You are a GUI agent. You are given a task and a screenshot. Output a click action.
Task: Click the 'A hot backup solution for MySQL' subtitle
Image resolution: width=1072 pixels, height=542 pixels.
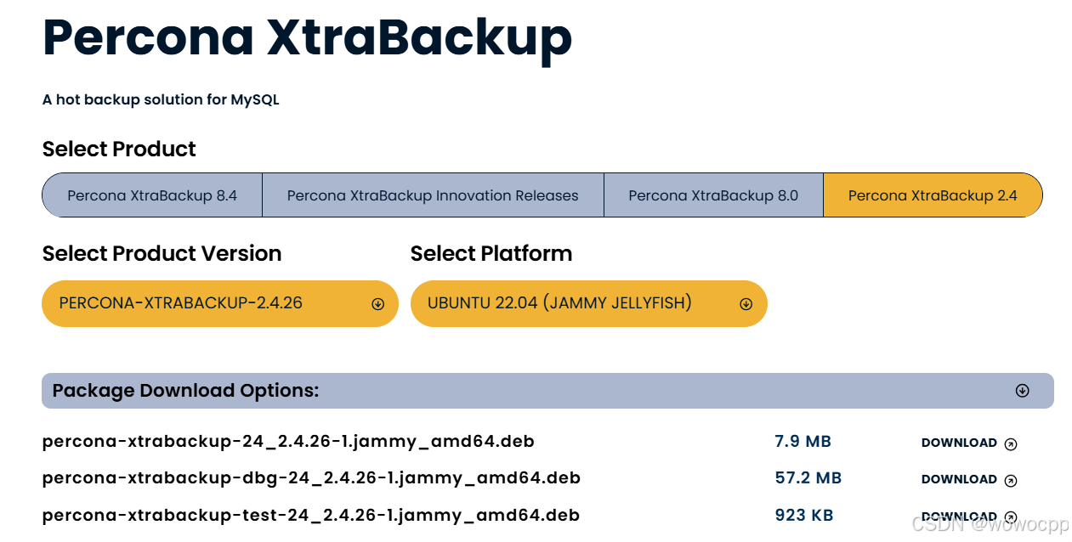(x=161, y=100)
